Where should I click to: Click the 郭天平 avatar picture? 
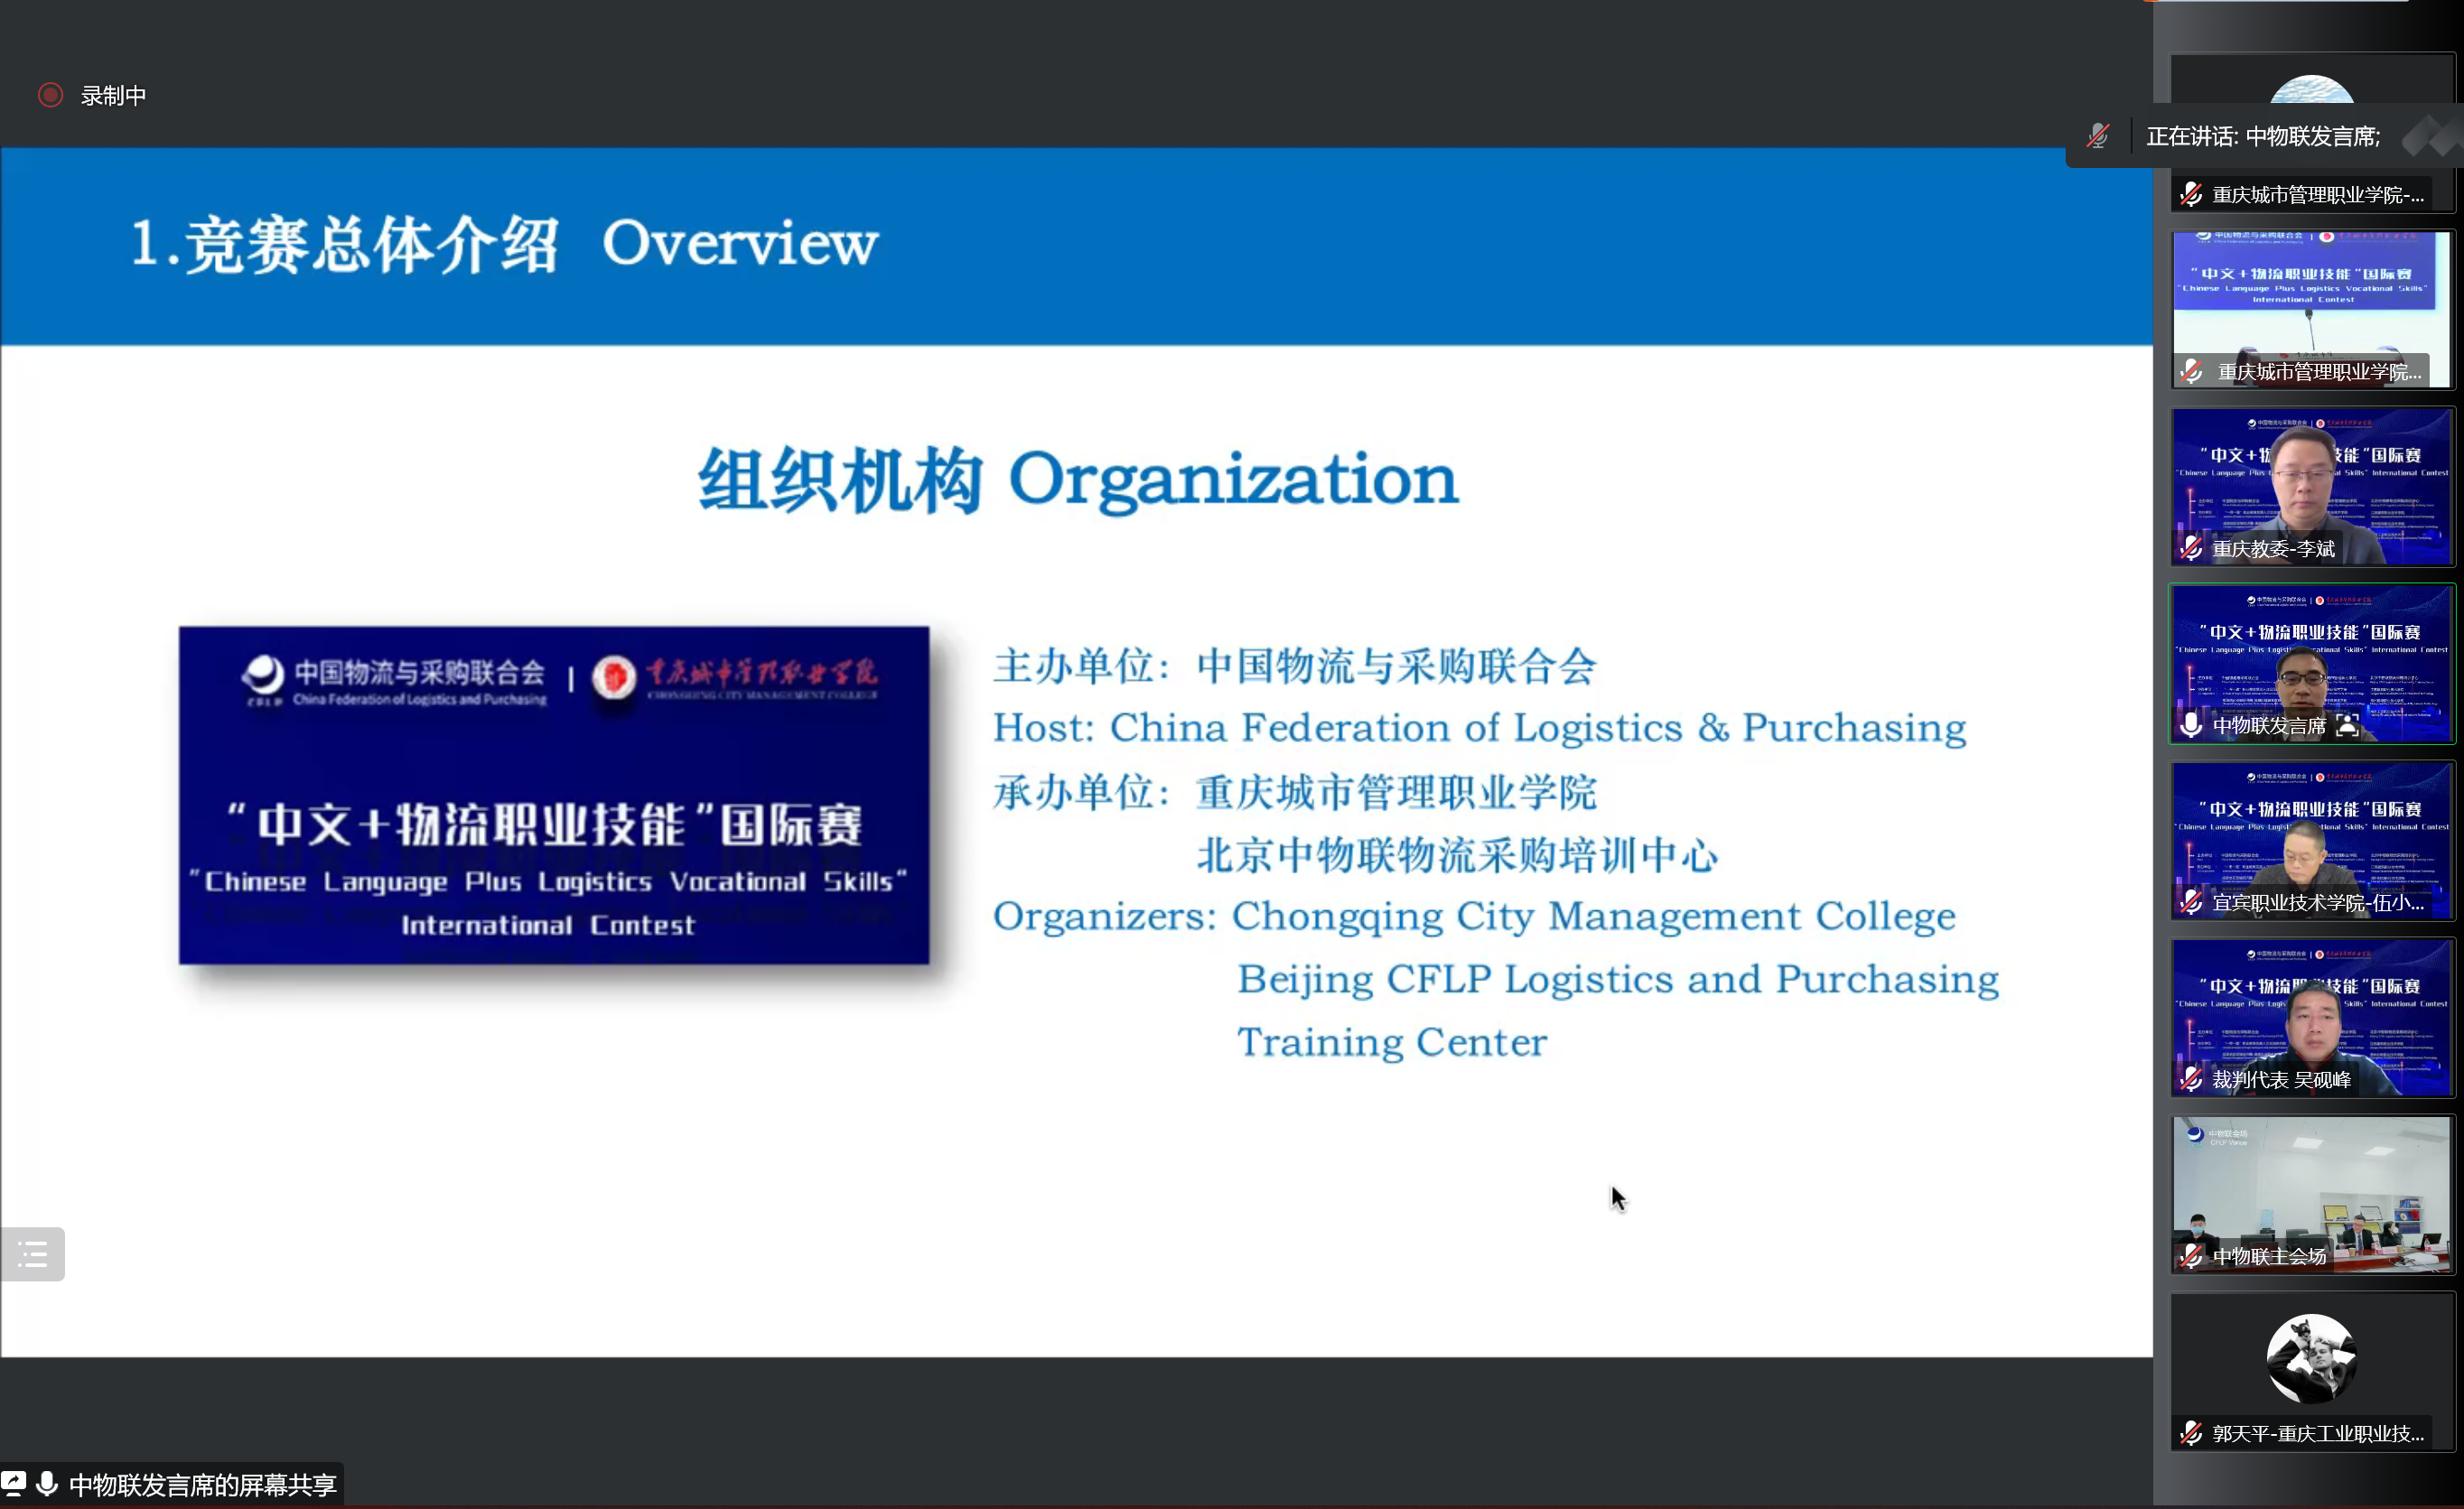coord(2311,1358)
